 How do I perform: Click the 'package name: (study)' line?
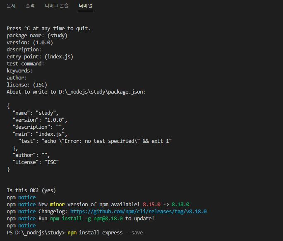[37, 36]
